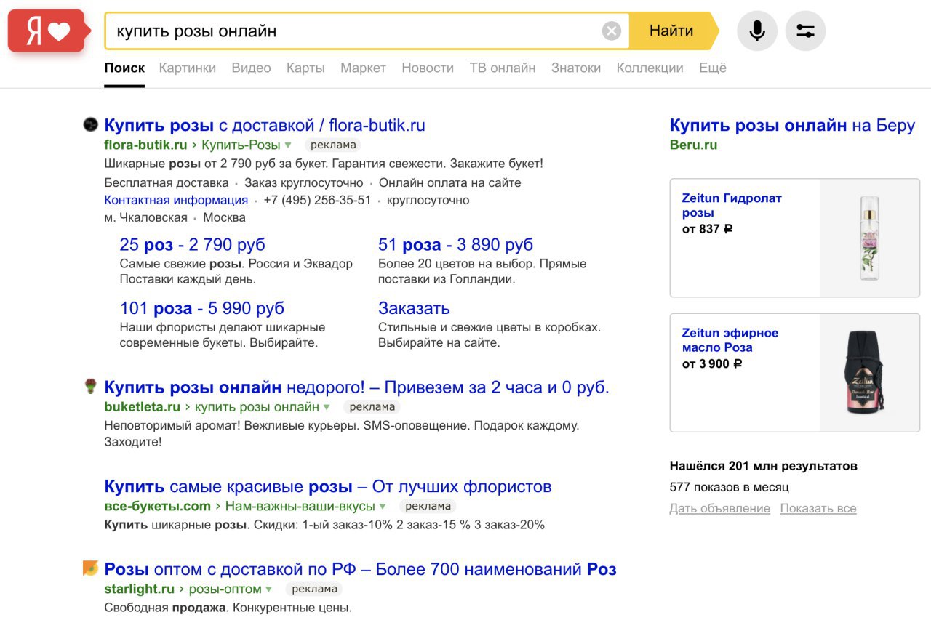
Task: Open the Ещё menu
Action: [x=713, y=68]
